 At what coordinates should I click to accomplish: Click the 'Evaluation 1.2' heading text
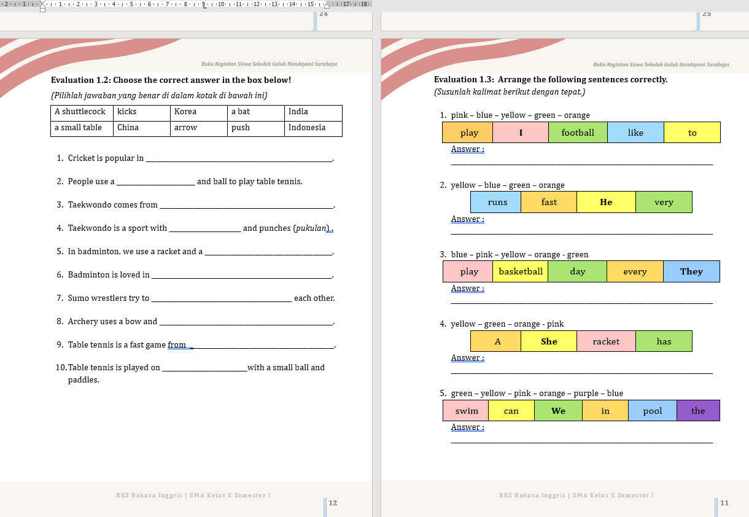[x=171, y=80]
